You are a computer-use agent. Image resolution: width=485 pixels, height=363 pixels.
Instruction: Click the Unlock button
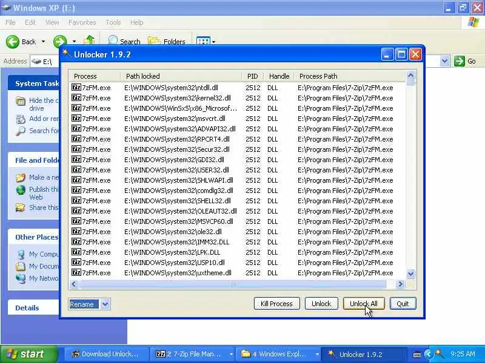(x=321, y=304)
